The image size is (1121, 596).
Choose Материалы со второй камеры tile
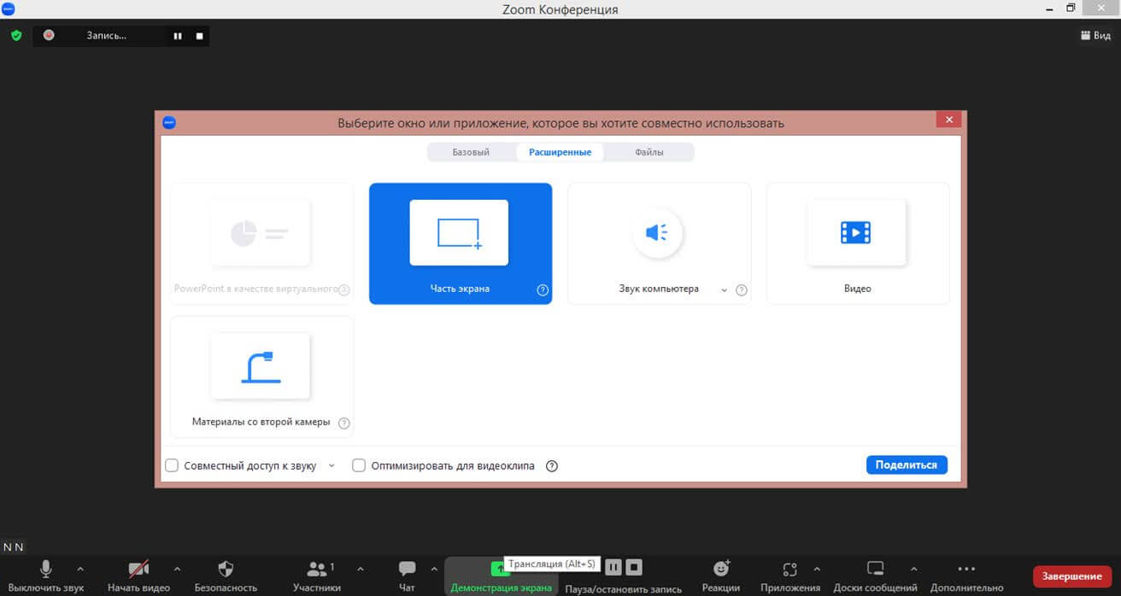tap(261, 377)
